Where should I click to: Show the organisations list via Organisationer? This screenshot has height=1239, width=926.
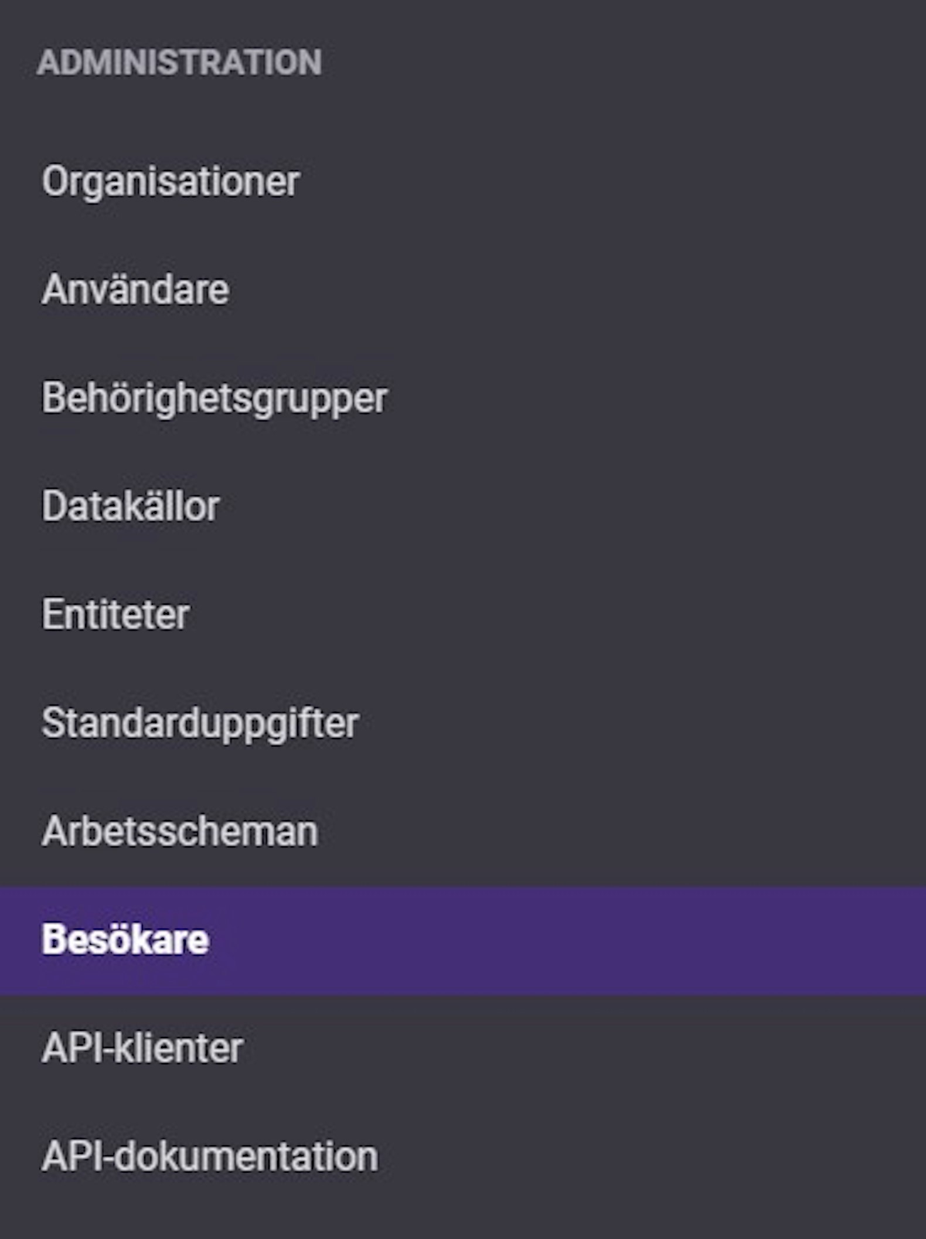coord(463,181)
